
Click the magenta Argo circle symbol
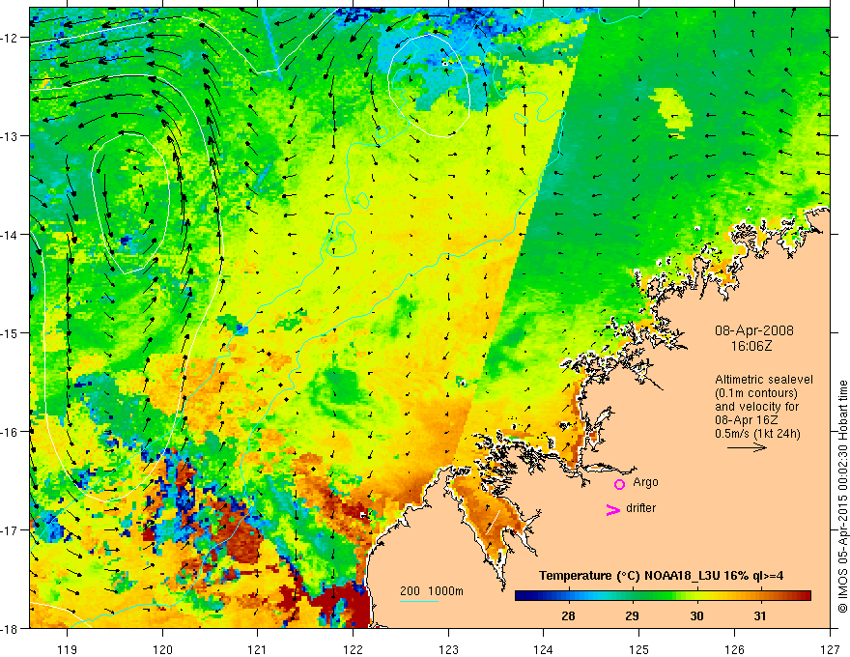(619, 484)
